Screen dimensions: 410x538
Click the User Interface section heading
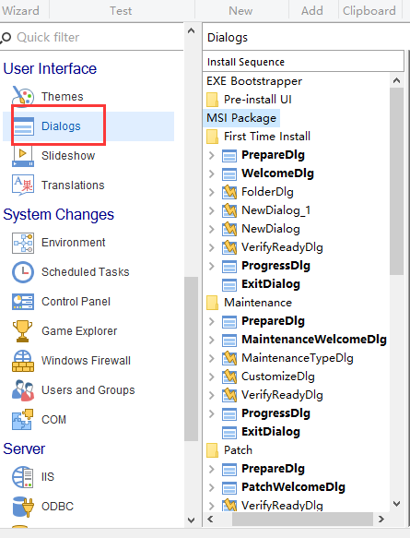click(50, 68)
